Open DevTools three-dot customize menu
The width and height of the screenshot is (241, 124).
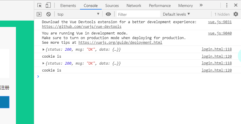(x=227, y=5)
